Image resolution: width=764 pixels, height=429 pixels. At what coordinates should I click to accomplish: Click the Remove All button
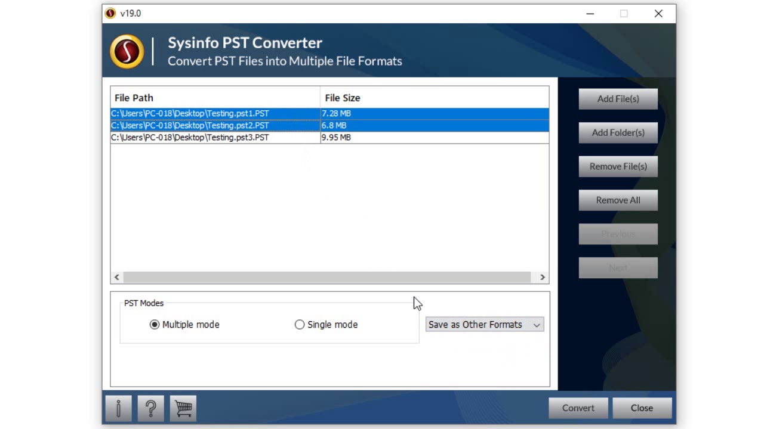point(618,200)
